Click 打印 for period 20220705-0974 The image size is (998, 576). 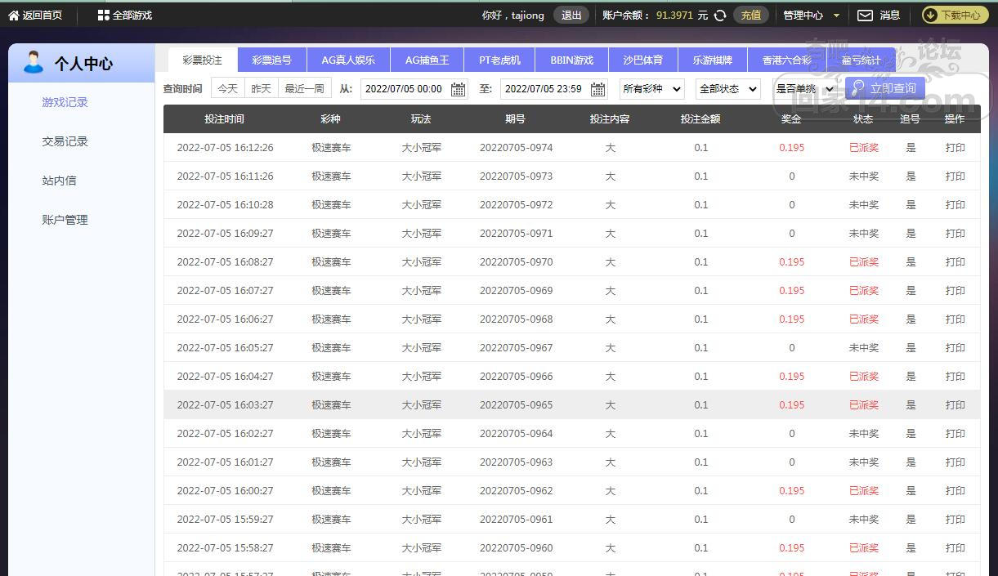[955, 148]
